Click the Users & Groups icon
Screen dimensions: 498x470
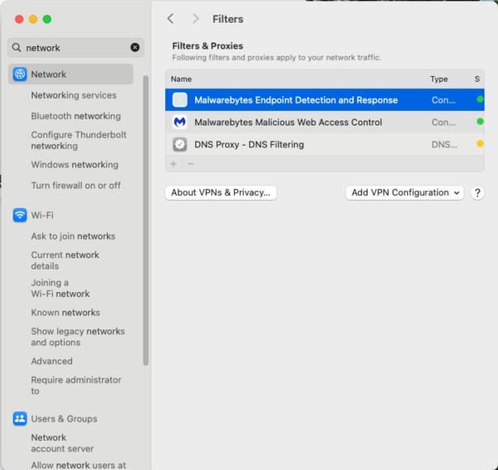click(x=19, y=418)
